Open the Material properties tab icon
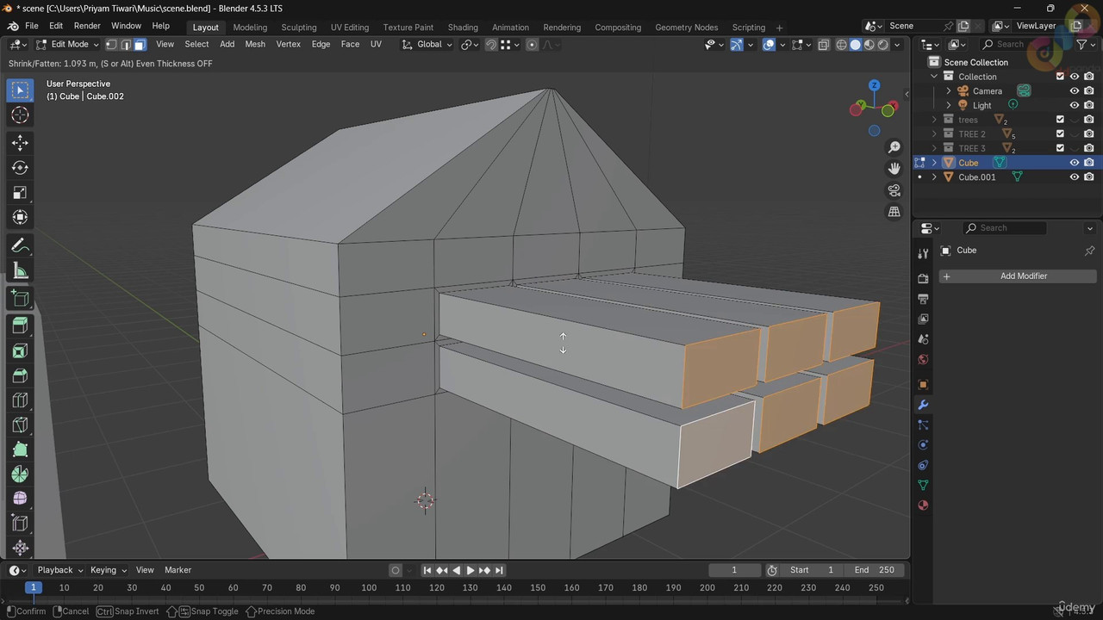This screenshot has height=620, width=1103. (923, 505)
